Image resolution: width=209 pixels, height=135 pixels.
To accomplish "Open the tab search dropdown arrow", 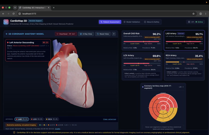I will tap(15, 8).
